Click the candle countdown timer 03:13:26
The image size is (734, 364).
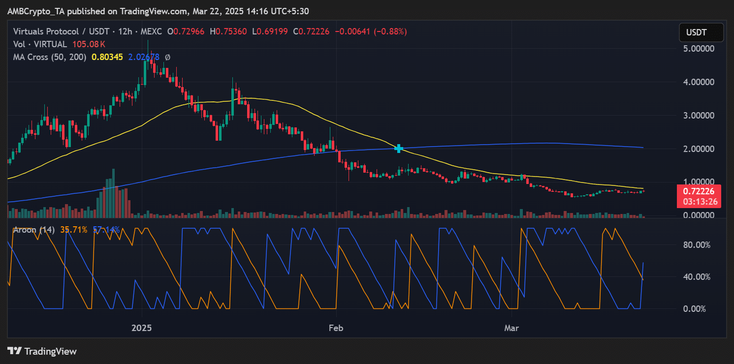[x=700, y=201]
